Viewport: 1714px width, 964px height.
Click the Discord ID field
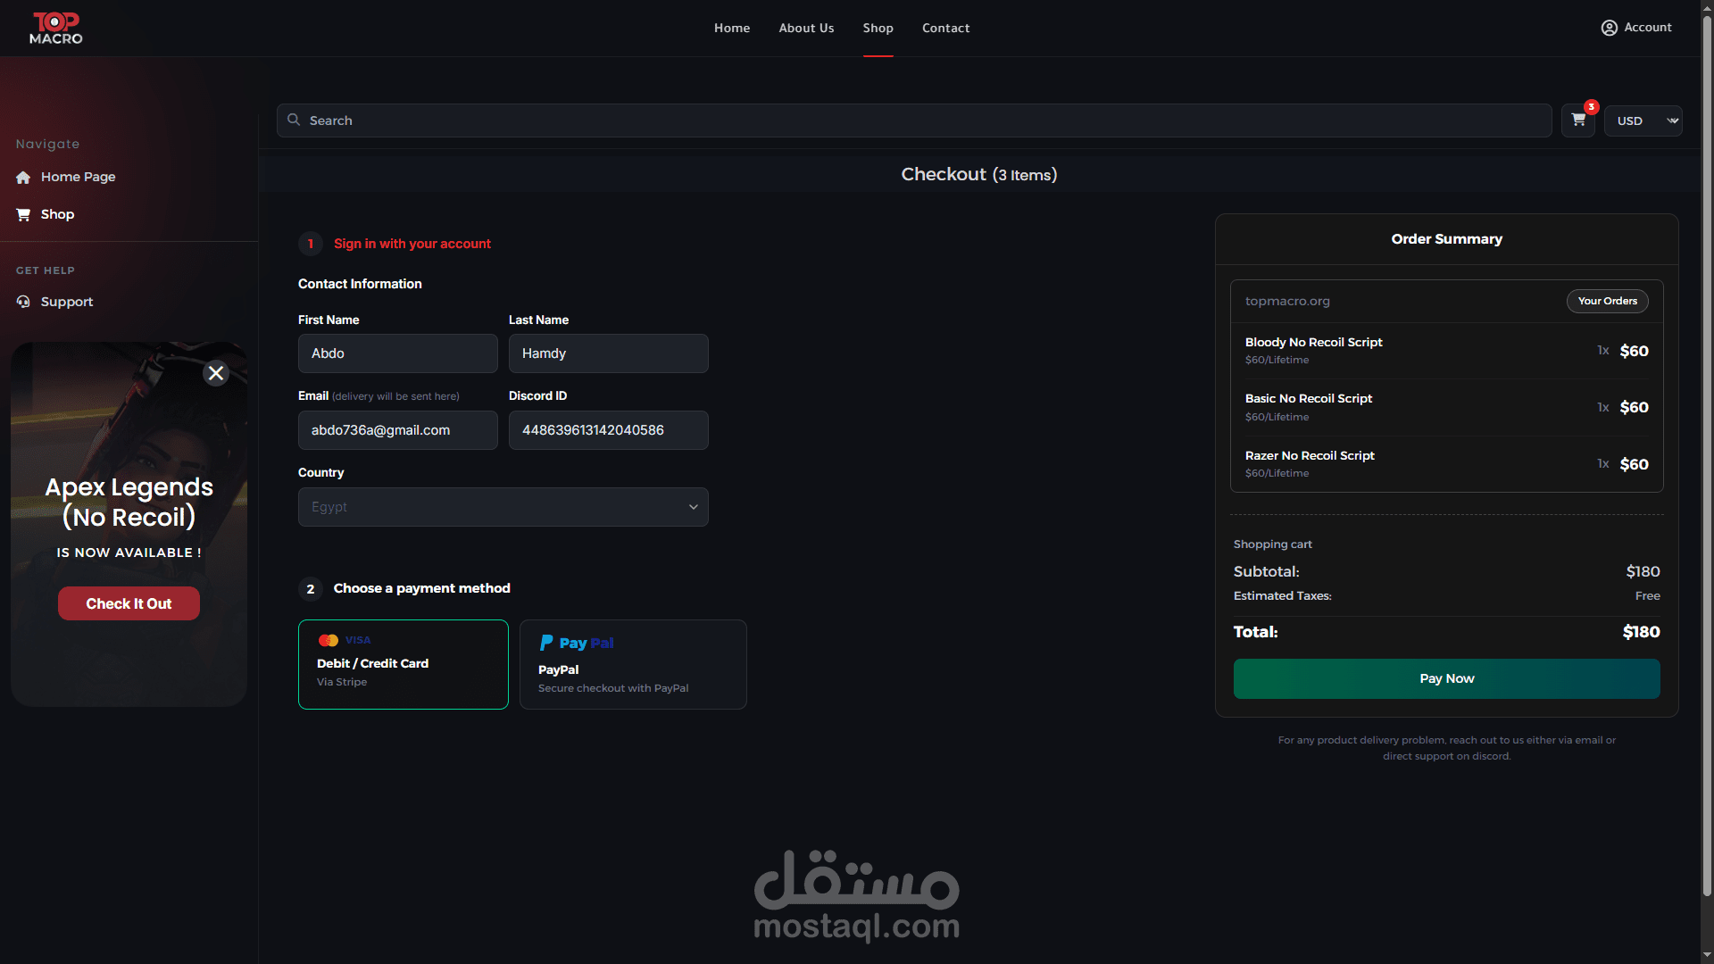(609, 430)
